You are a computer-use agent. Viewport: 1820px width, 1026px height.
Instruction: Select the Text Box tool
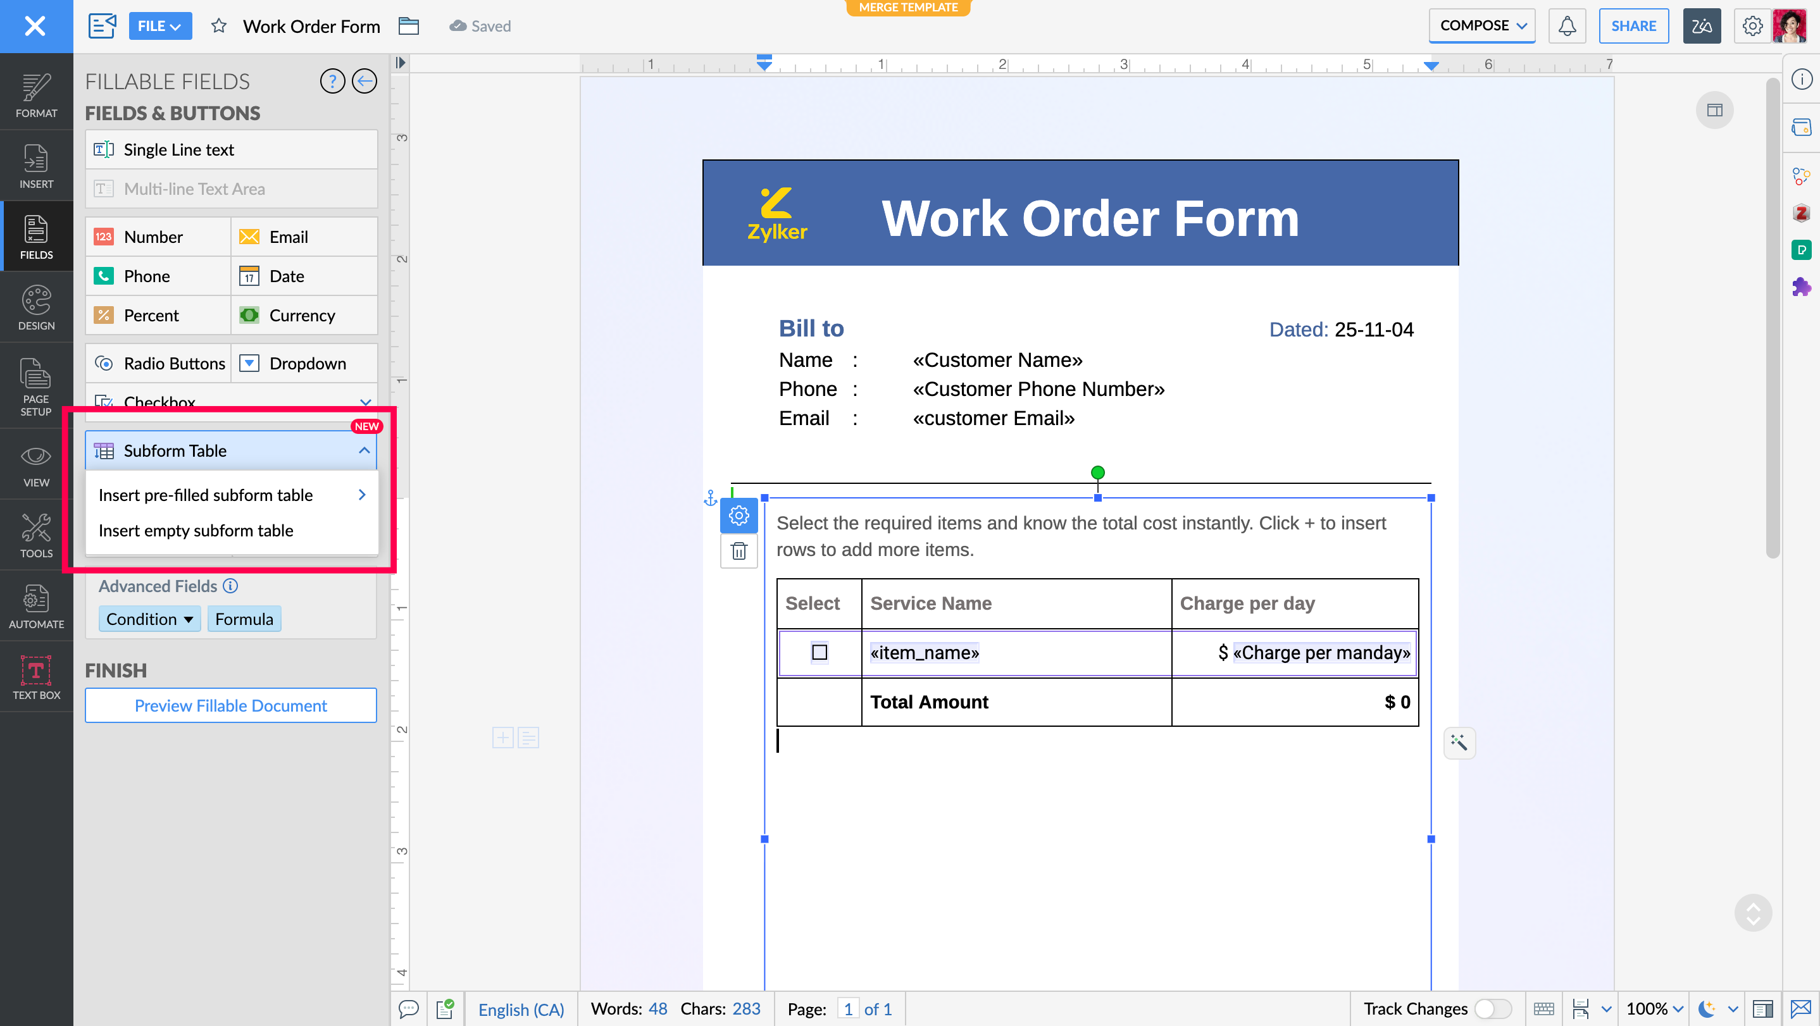click(36, 676)
